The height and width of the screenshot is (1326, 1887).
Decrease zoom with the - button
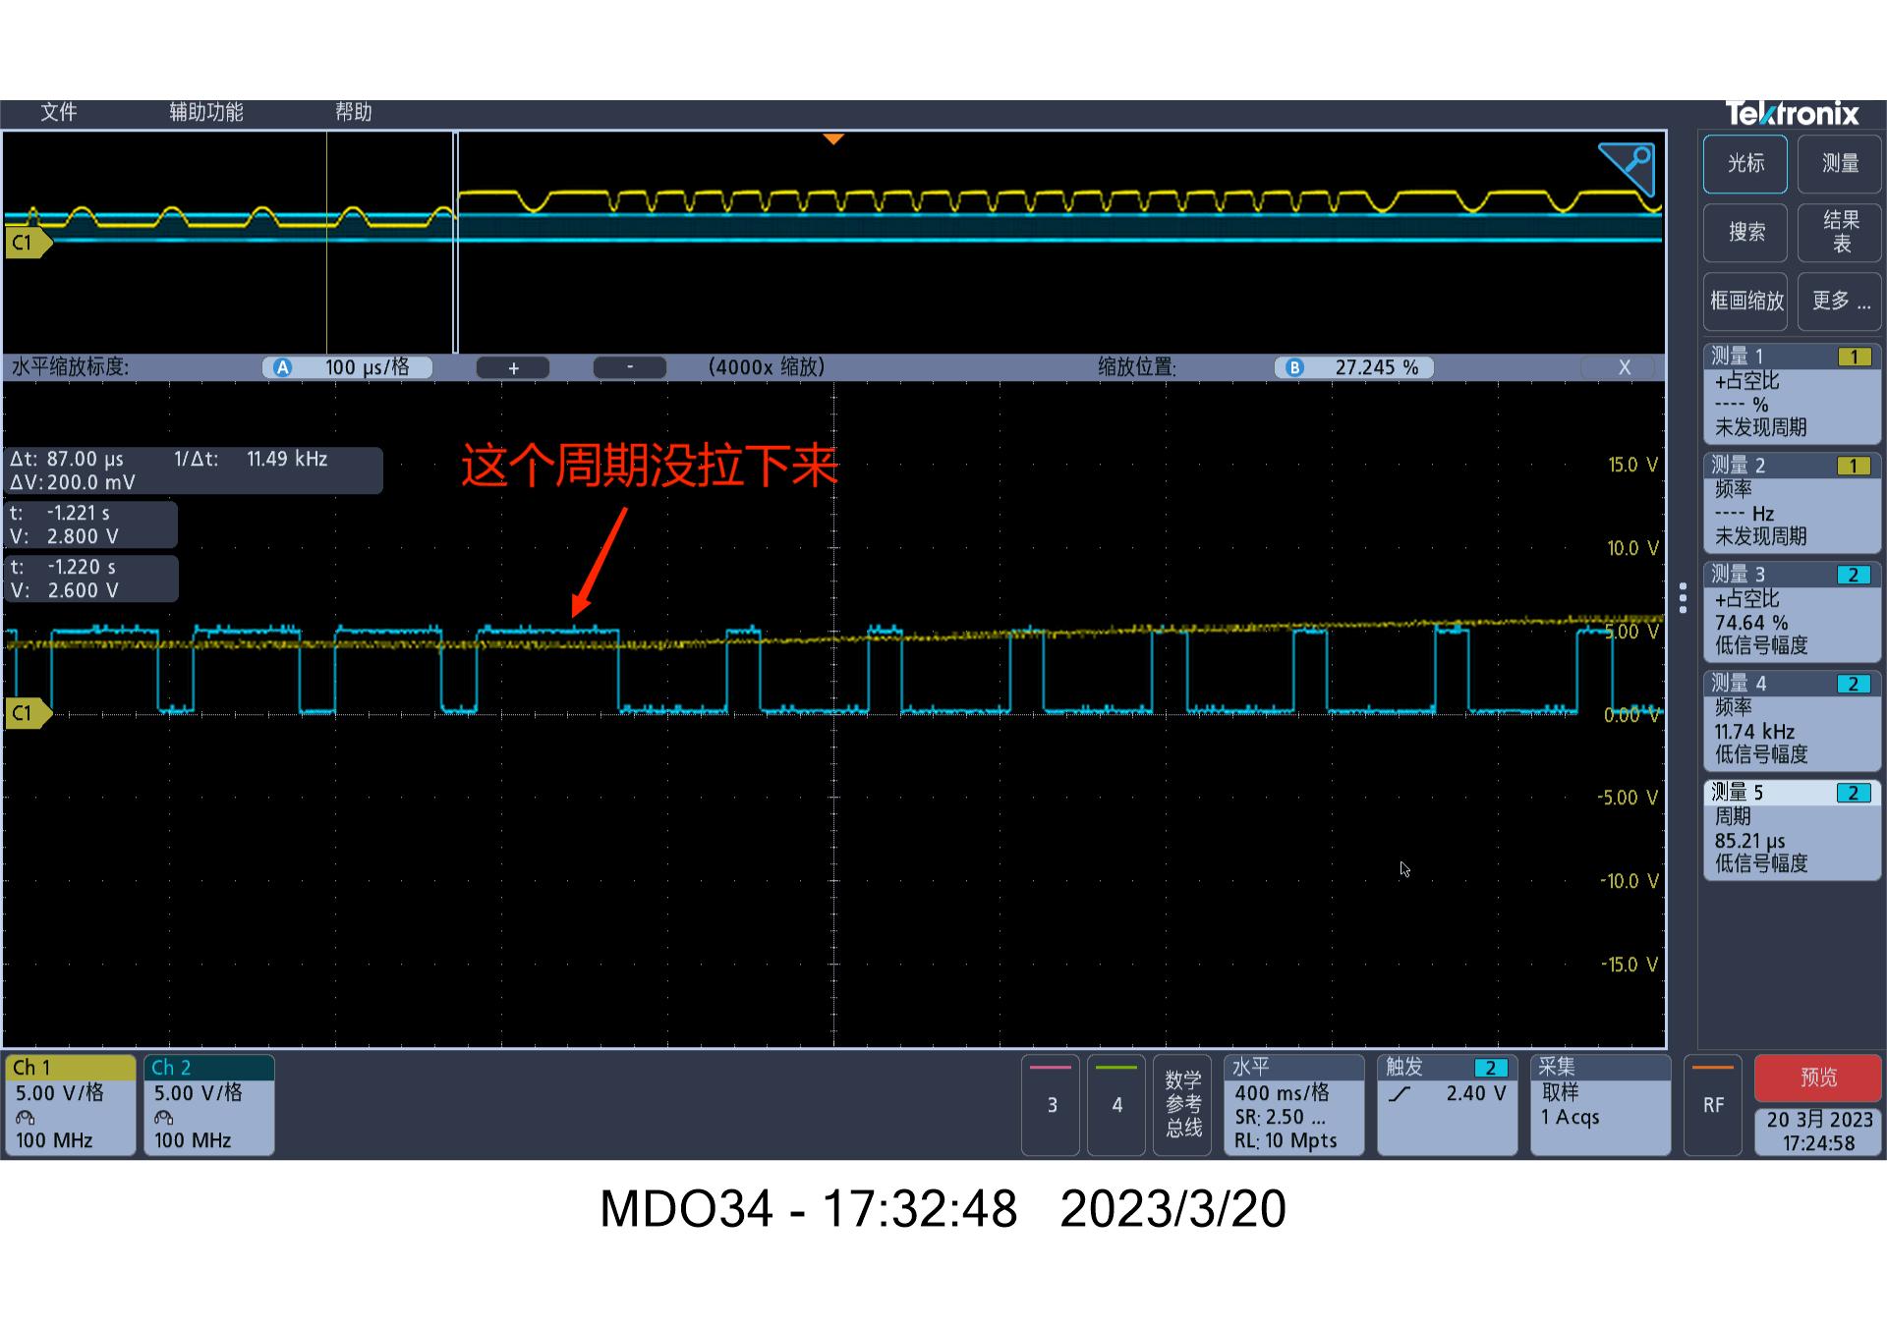click(630, 368)
